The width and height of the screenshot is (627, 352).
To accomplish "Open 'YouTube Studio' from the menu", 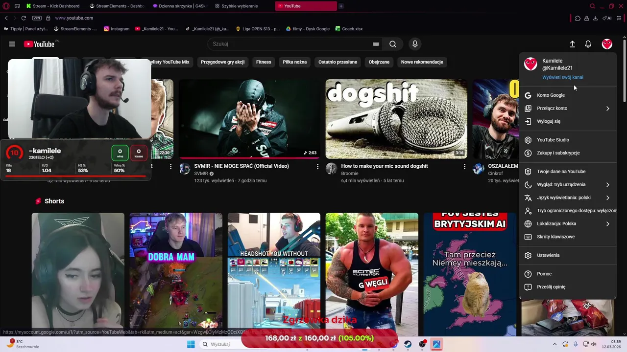I will (568, 140).
